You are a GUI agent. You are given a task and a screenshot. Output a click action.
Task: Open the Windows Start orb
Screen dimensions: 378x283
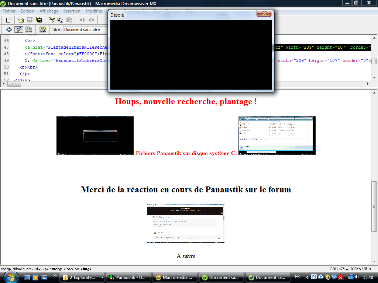tap(10, 277)
